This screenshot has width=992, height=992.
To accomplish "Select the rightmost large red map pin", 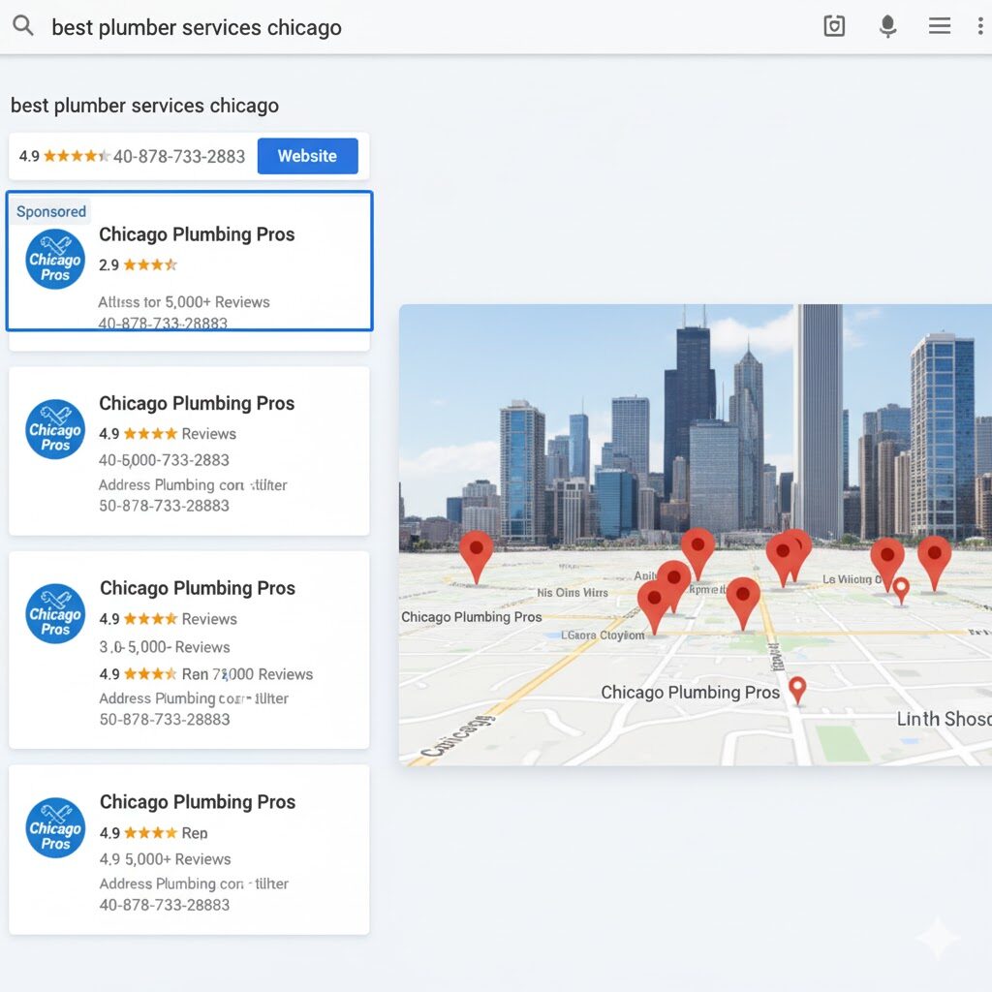I will (934, 558).
